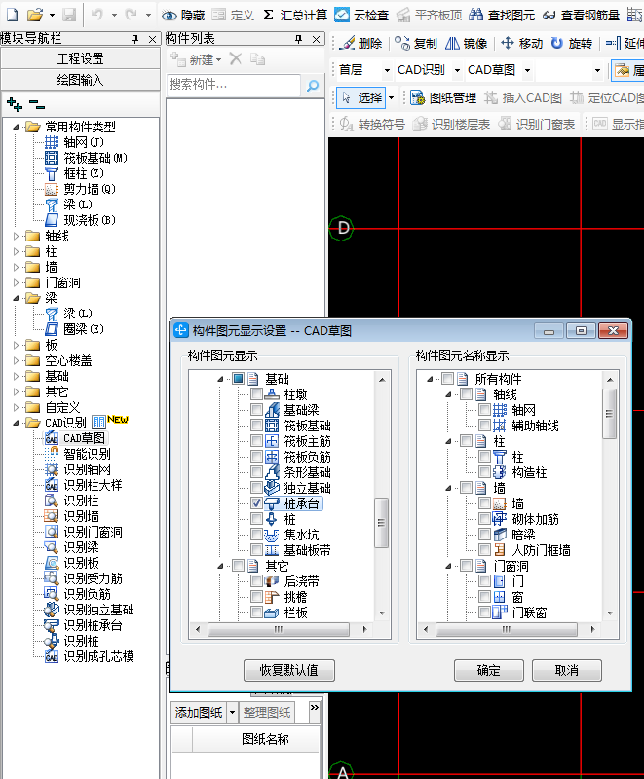Image resolution: width=644 pixels, height=779 pixels.
Task: Expand the 轴线 folder in navigator
Action: pyautogui.click(x=16, y=236)
